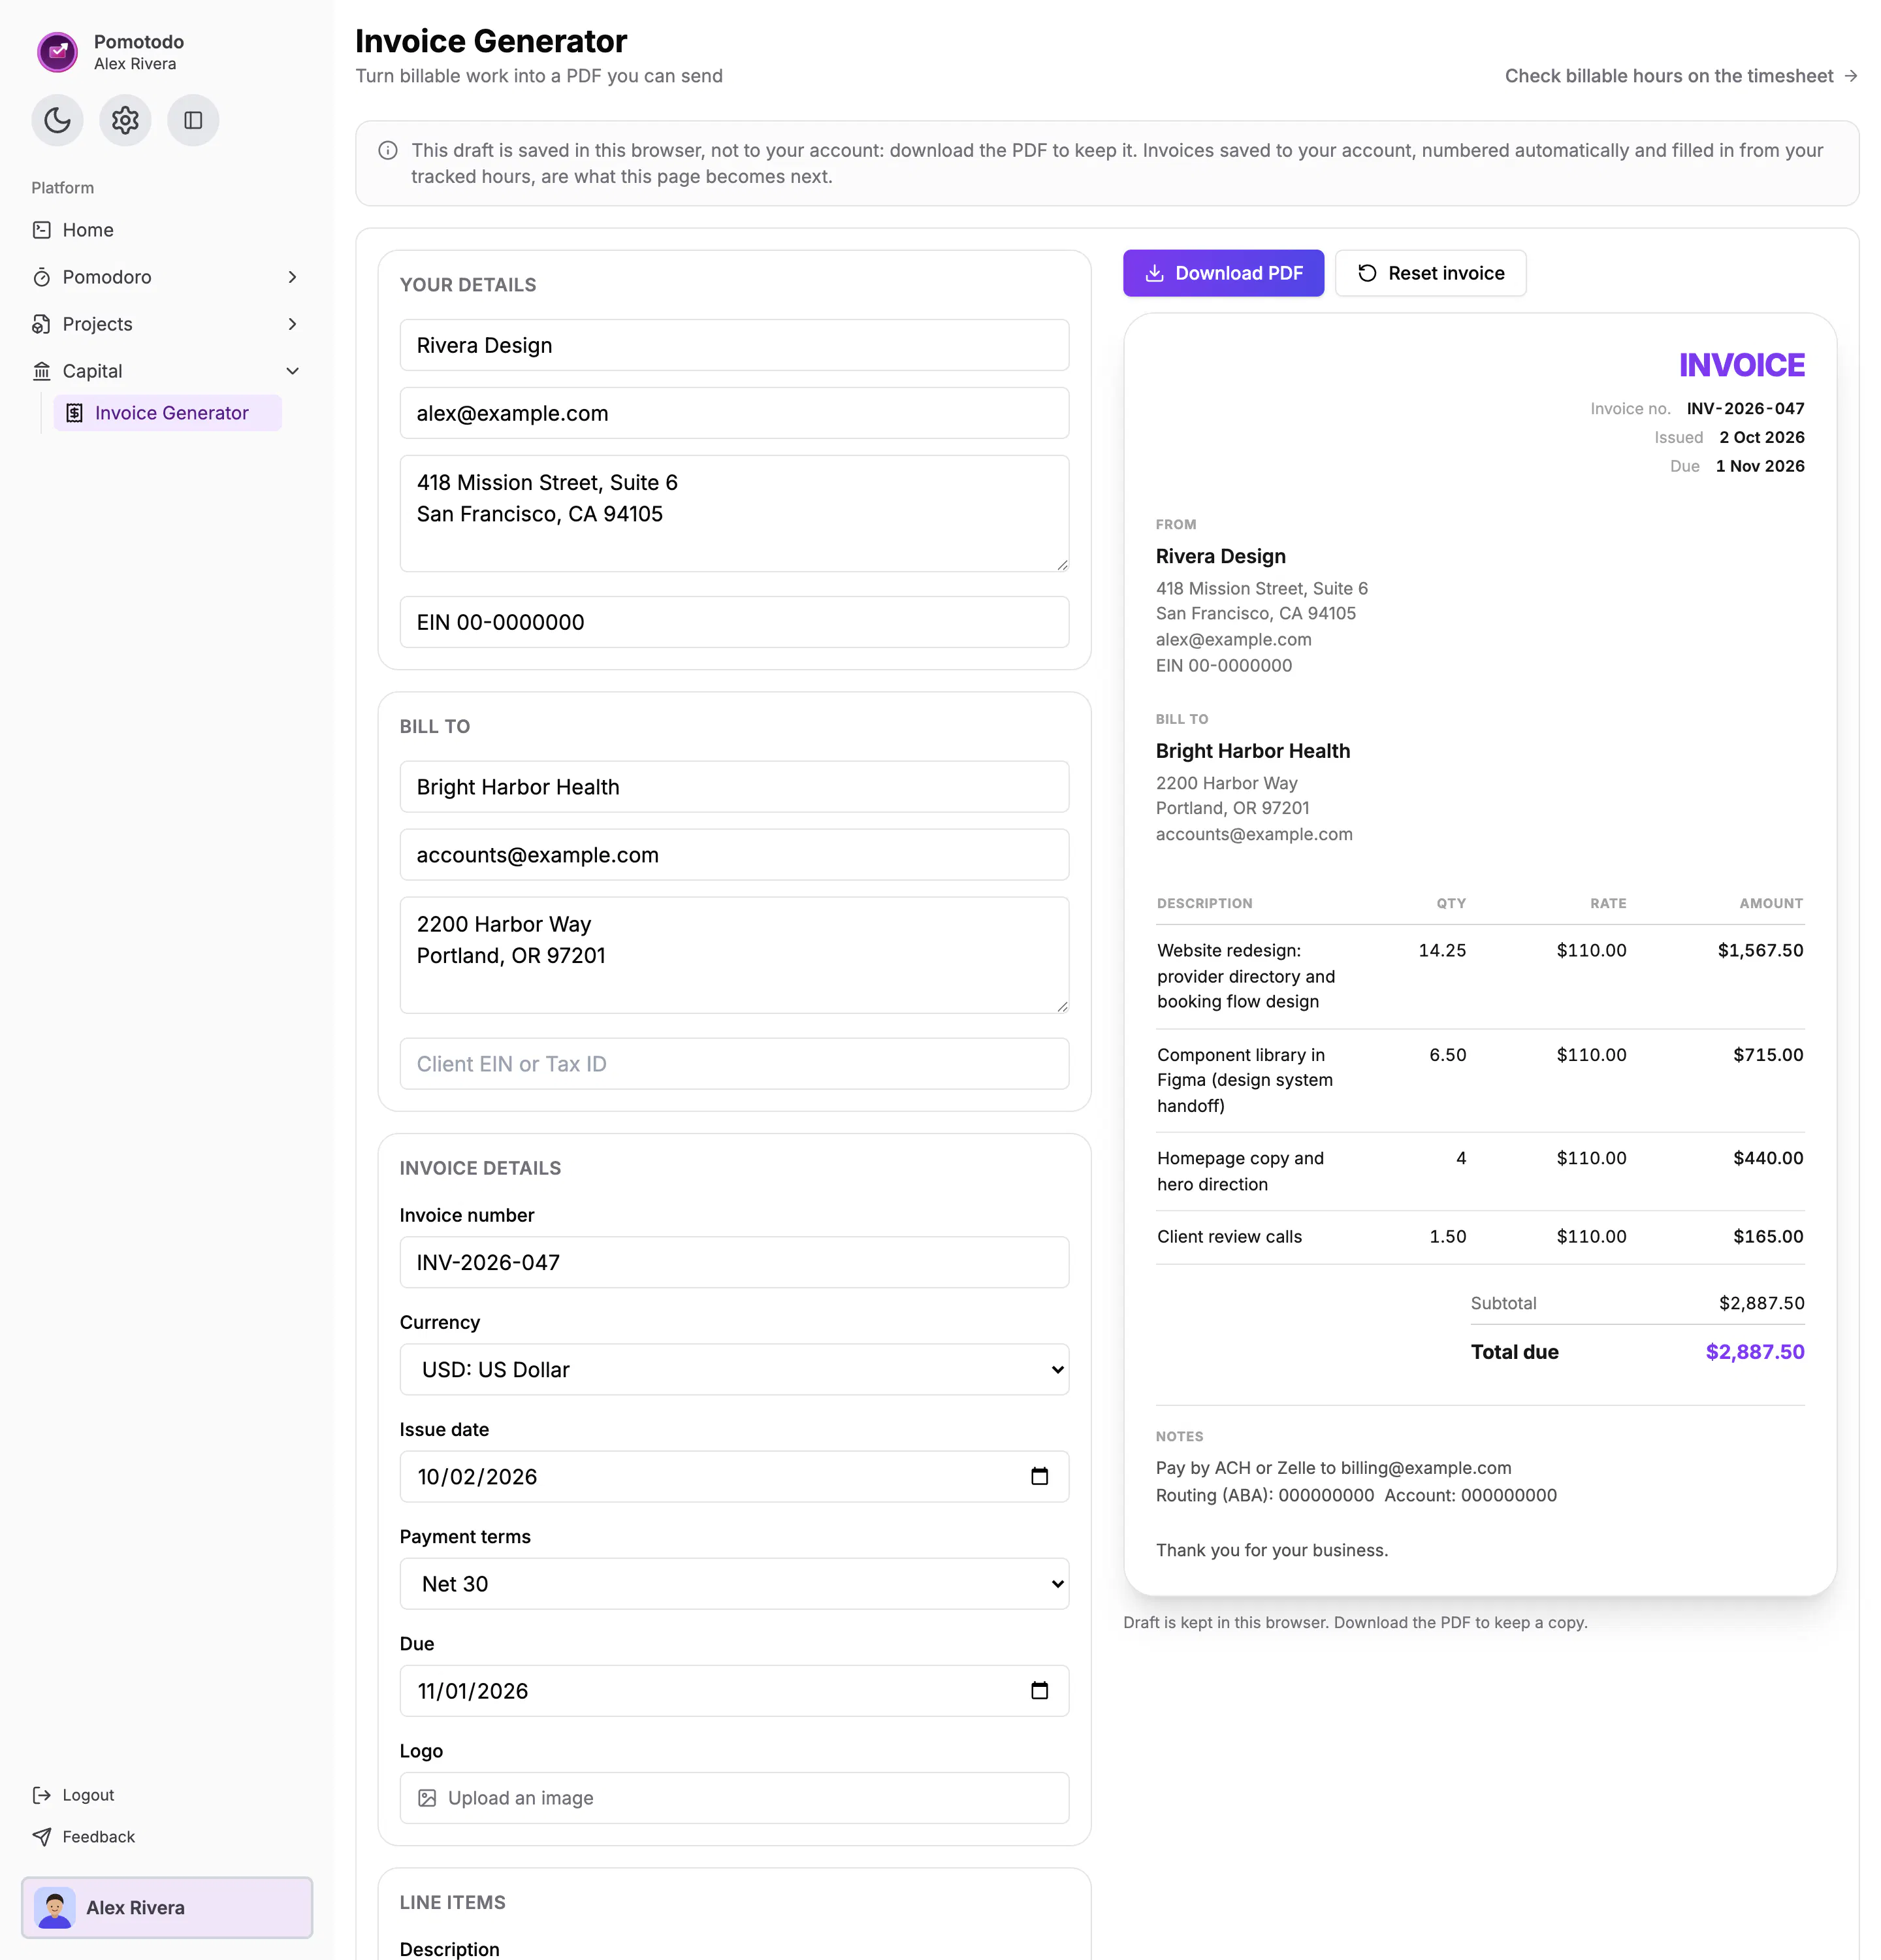Viewport: 1881px width, 1960px height.
Task: Click the Projects icon in sidebar
Action: tap(41, 324)
